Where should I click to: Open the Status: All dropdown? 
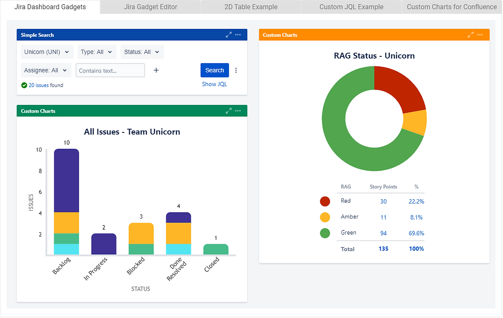point(142,52)
